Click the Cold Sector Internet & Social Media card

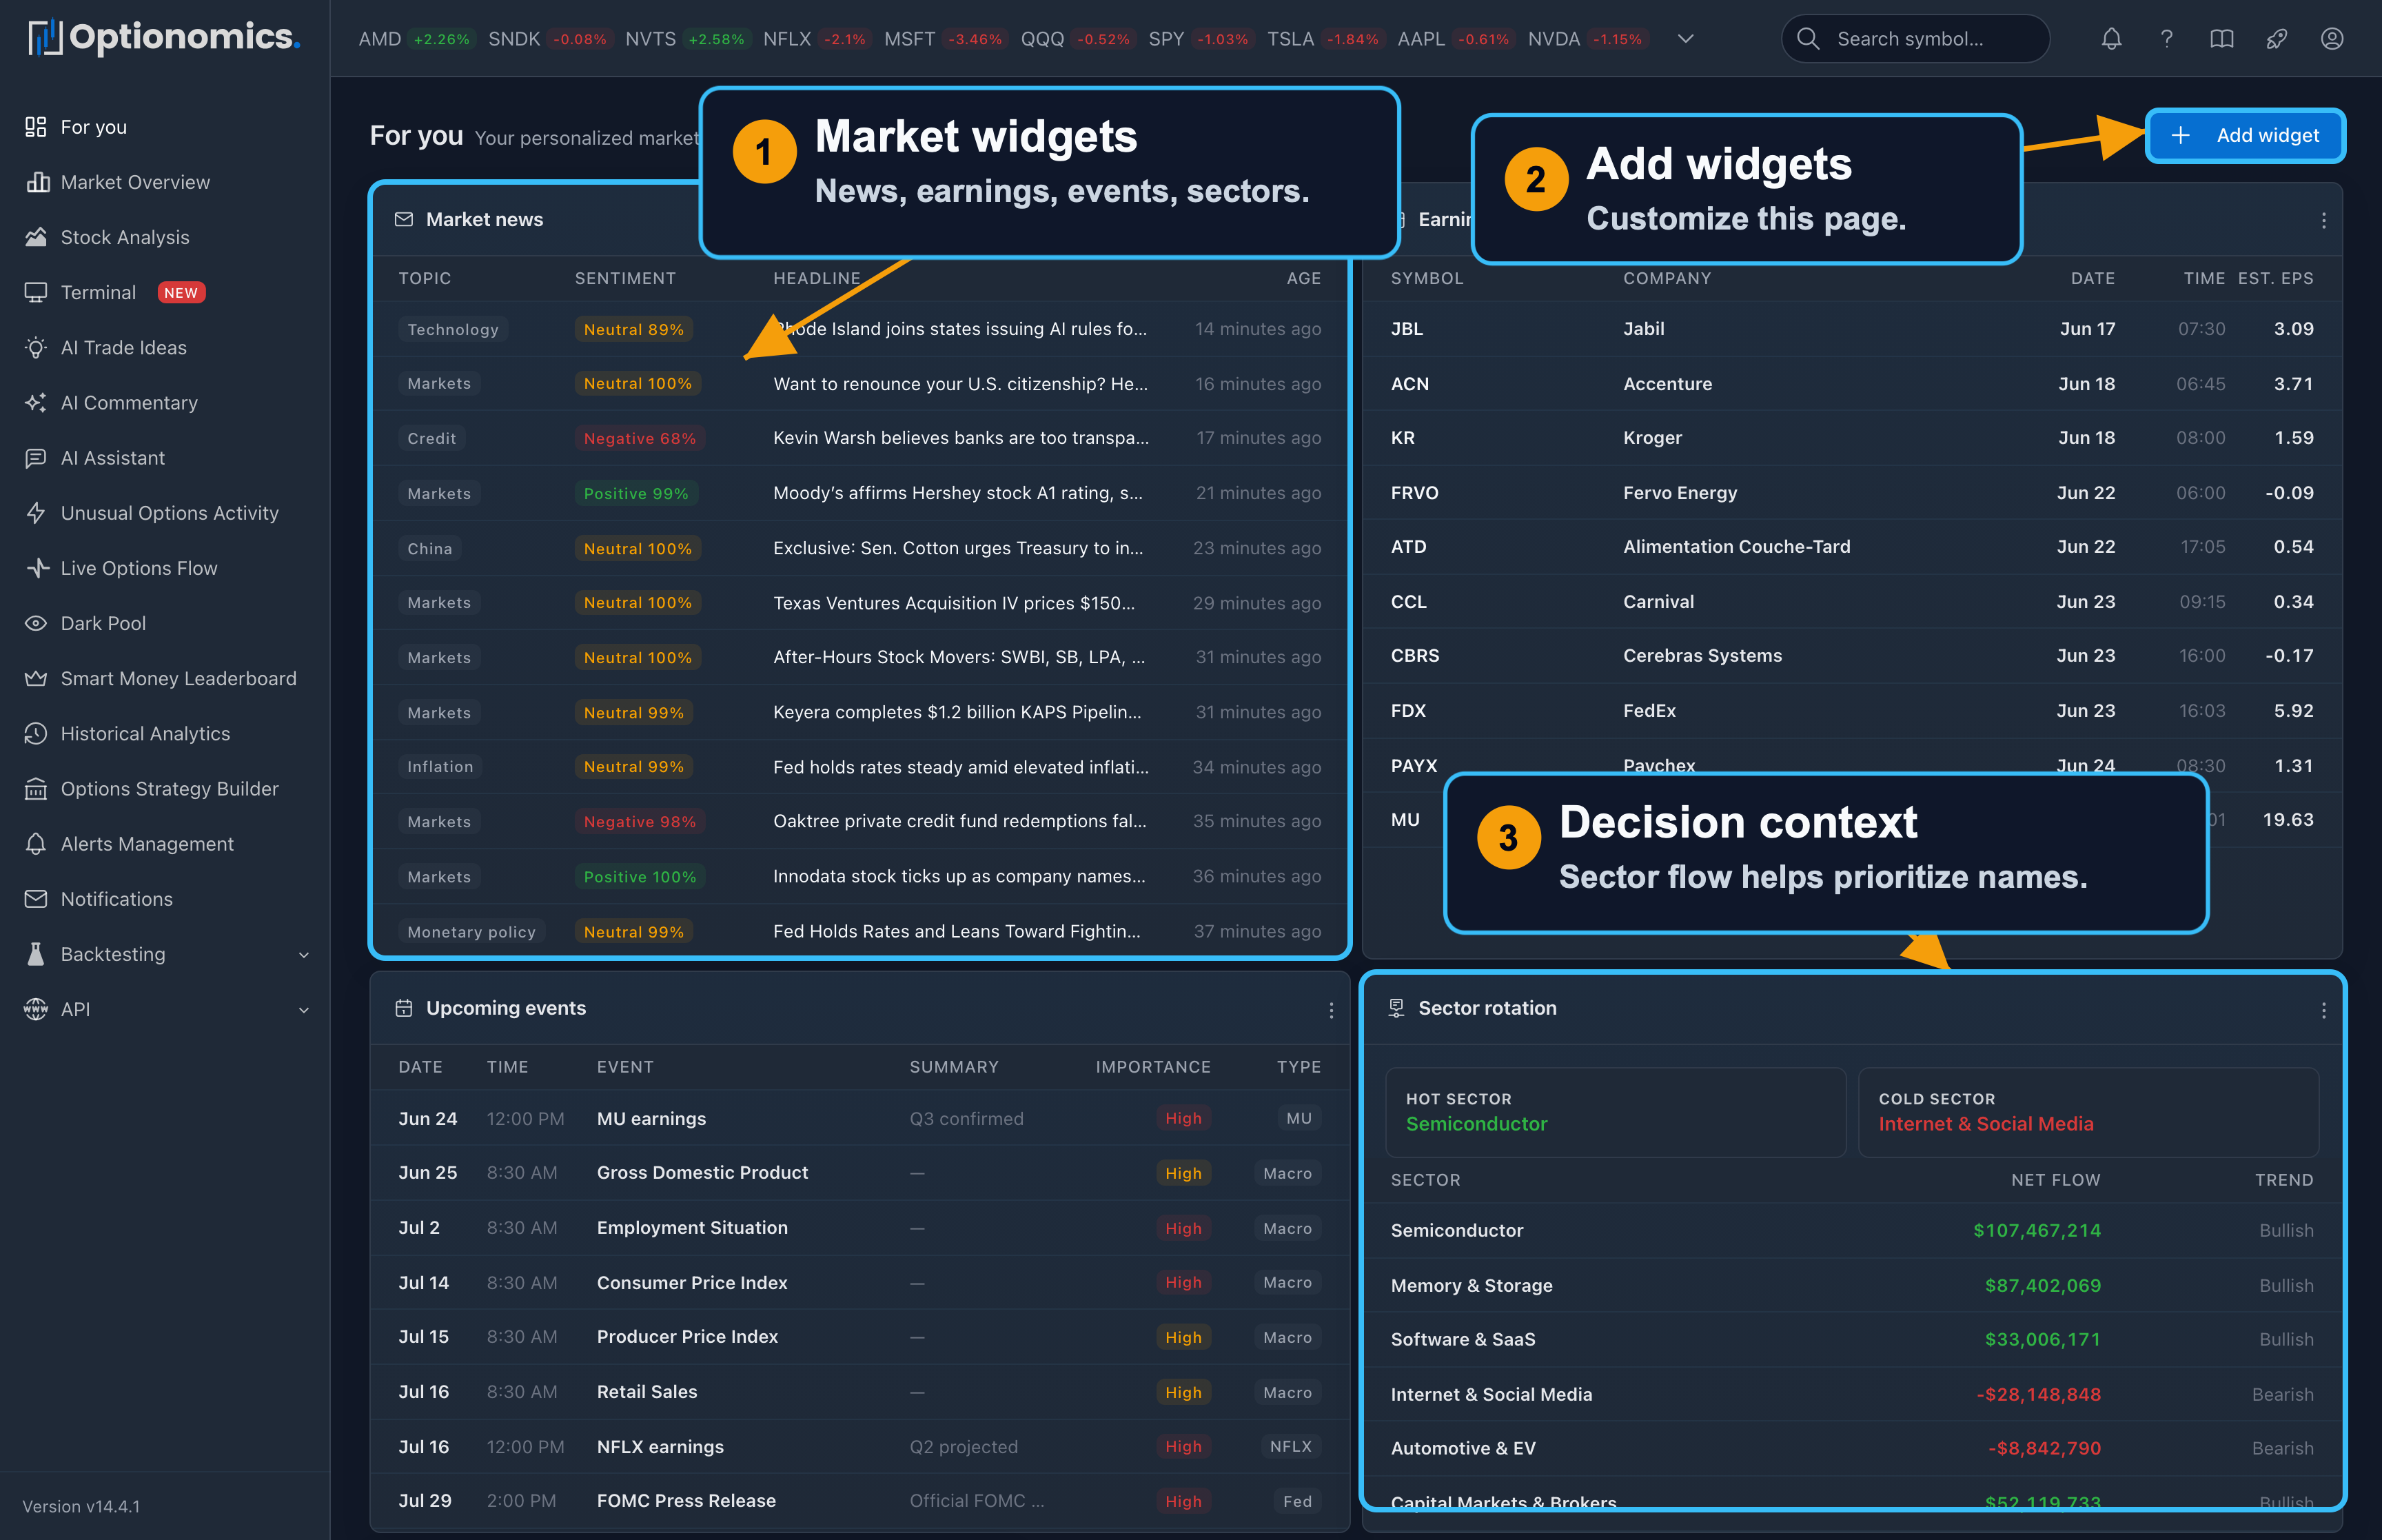point(2088,1112)
